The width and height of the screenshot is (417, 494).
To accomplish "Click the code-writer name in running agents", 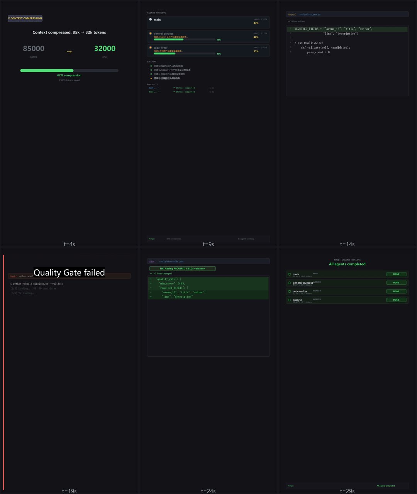I will [161, 48].
